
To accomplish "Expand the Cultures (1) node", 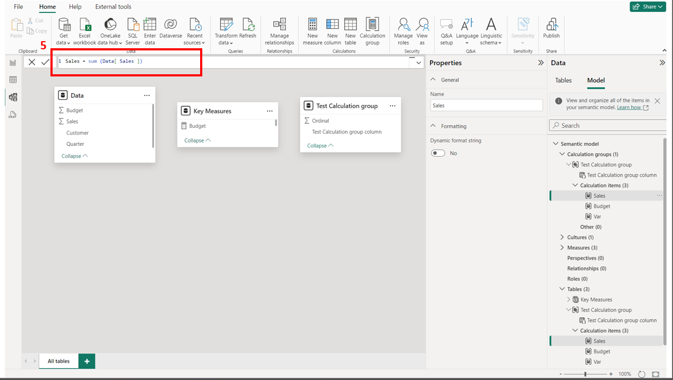I will (562, 237).
